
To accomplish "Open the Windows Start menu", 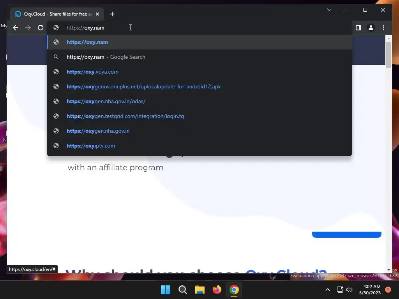I will (x=165, y=290).
